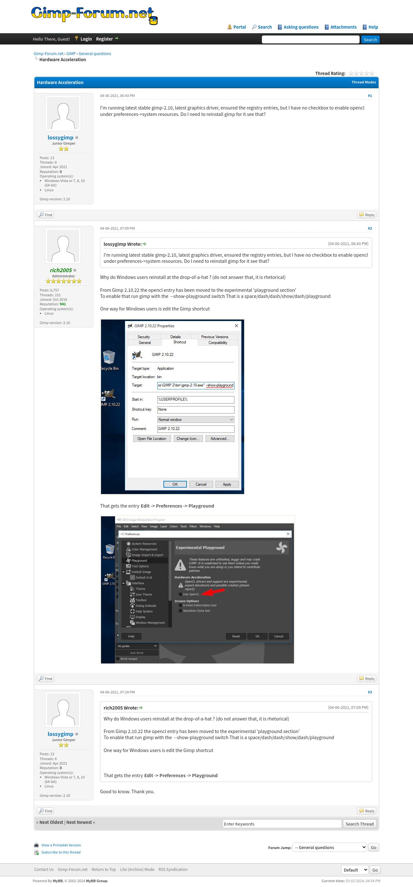Click Login in the top bar
This screenshot has width=413, height=887.
[86, 39]
